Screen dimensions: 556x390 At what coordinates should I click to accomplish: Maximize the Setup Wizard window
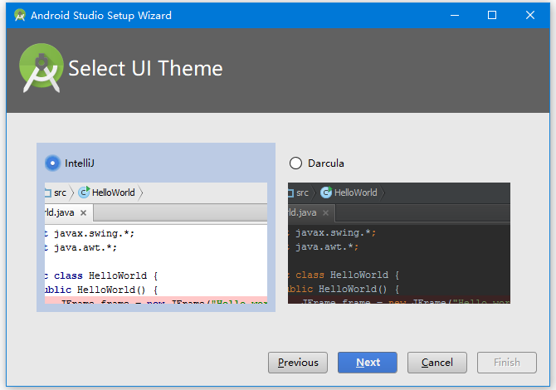coord(492,15)
